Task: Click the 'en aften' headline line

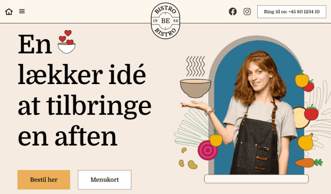Action: tap(68, 136)
